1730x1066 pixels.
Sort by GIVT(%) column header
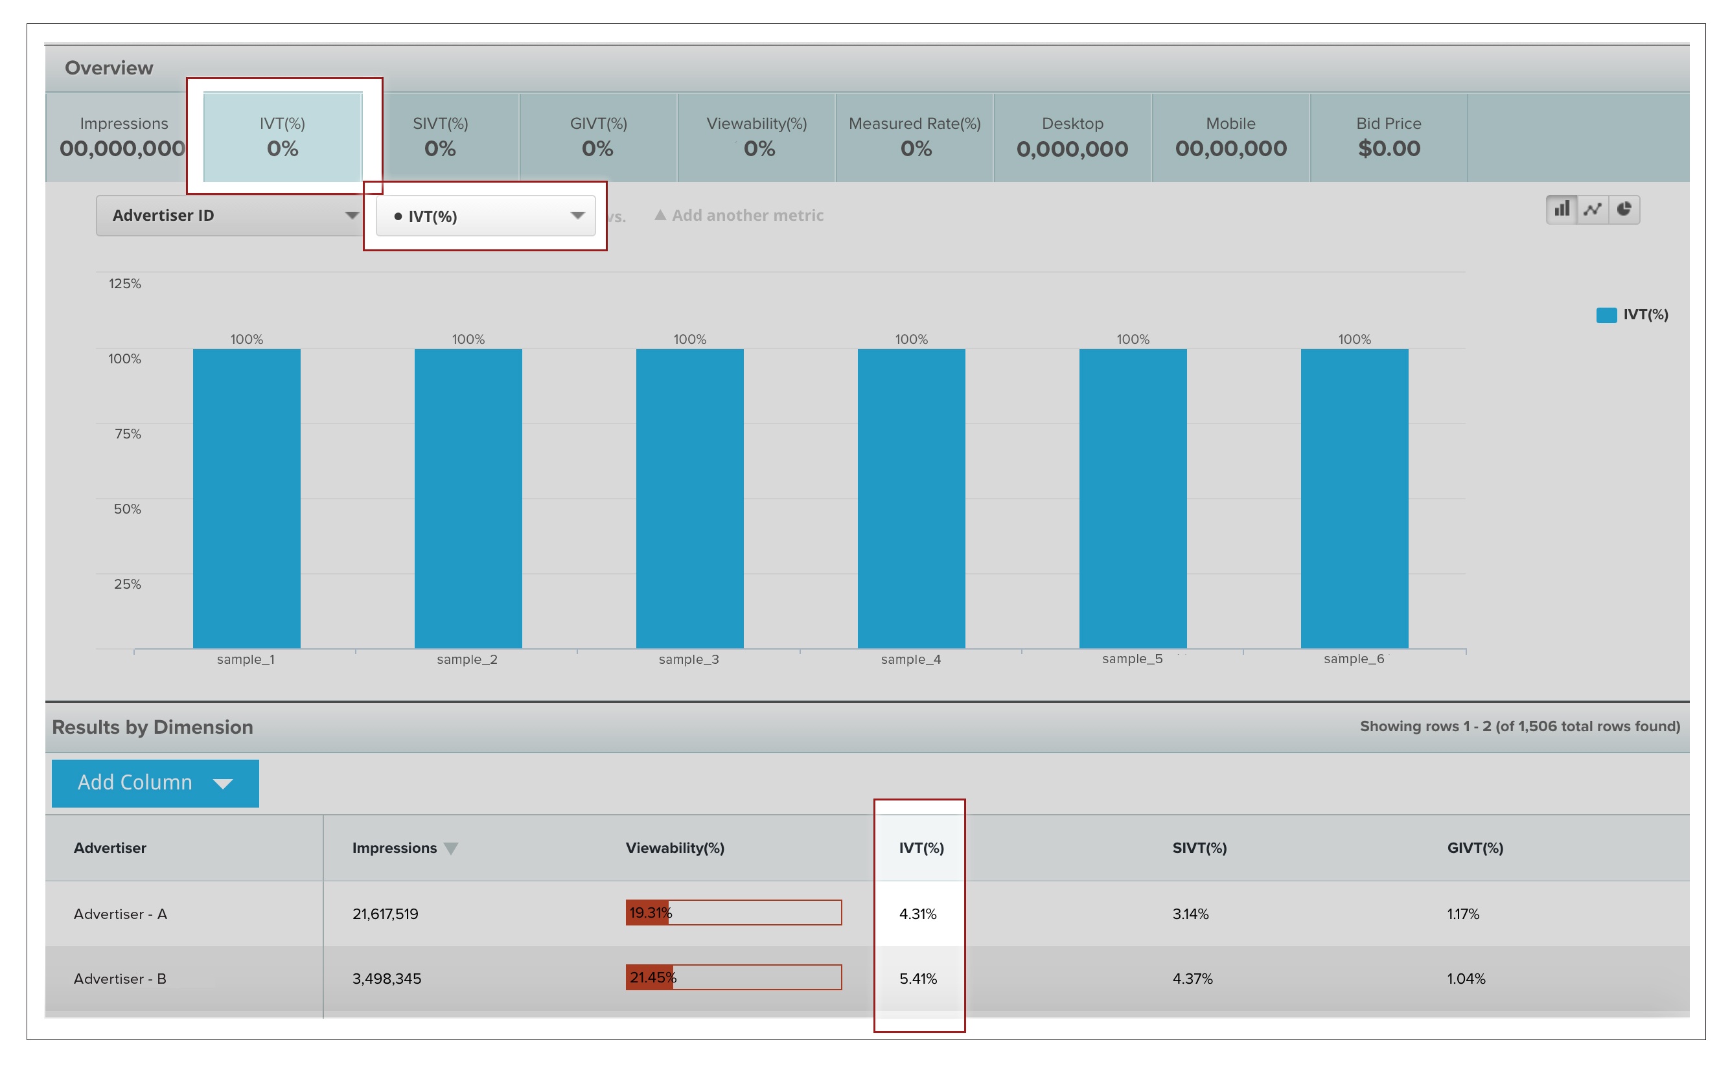point(1474,848)
